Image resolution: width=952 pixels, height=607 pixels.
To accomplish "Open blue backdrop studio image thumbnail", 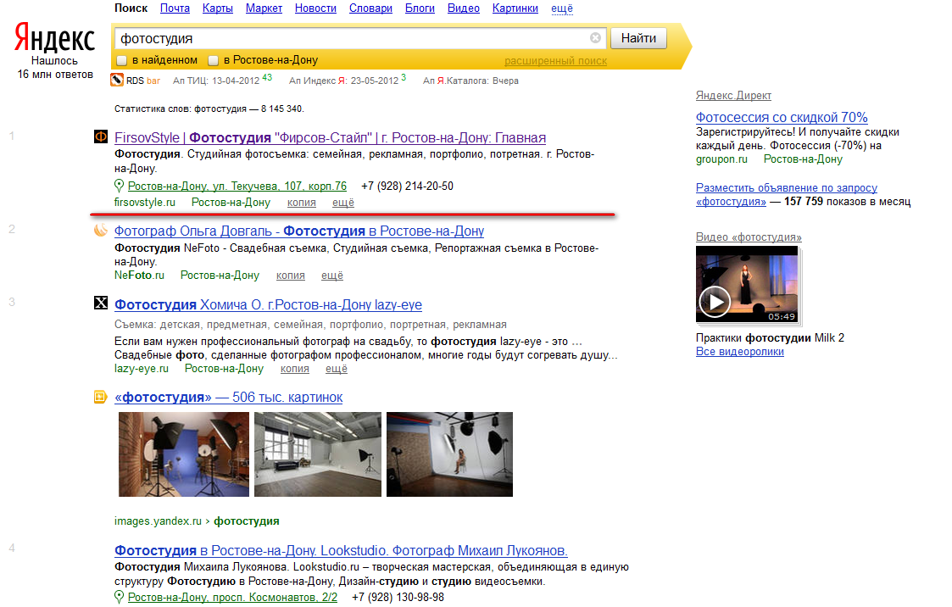I will (183, 454).
